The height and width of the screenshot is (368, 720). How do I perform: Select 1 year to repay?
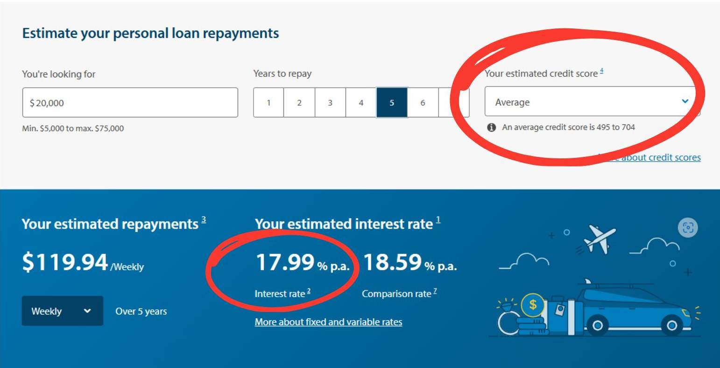268,102
